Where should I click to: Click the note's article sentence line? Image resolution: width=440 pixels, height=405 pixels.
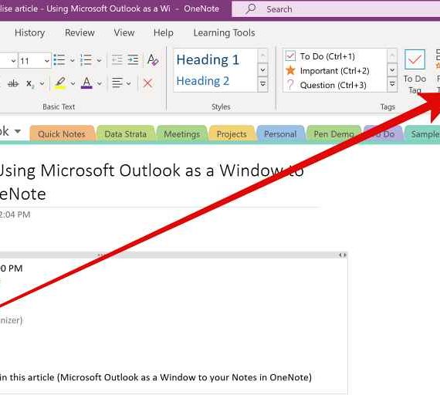pyautogui.click(x=156, y=377)
